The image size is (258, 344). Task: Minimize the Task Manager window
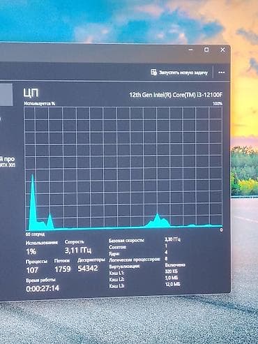coord(190,50)
